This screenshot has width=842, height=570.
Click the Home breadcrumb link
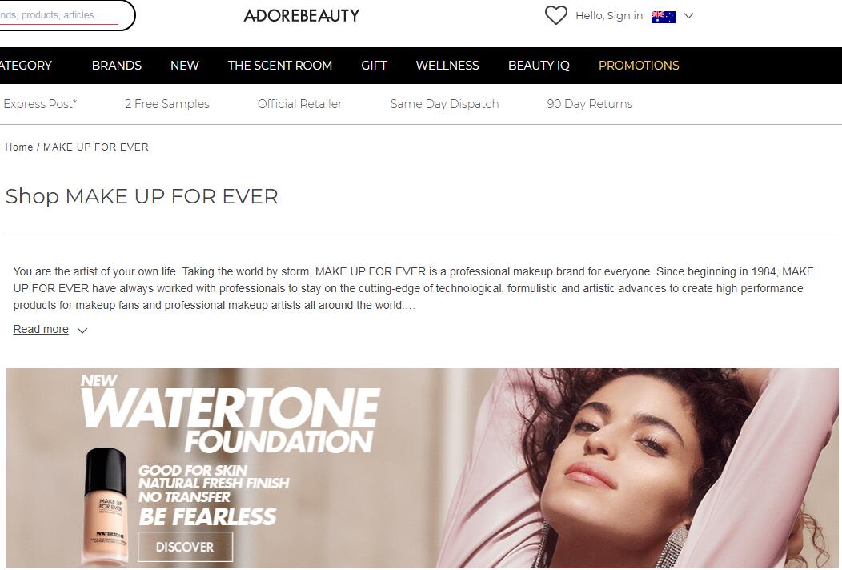(18, 147)
